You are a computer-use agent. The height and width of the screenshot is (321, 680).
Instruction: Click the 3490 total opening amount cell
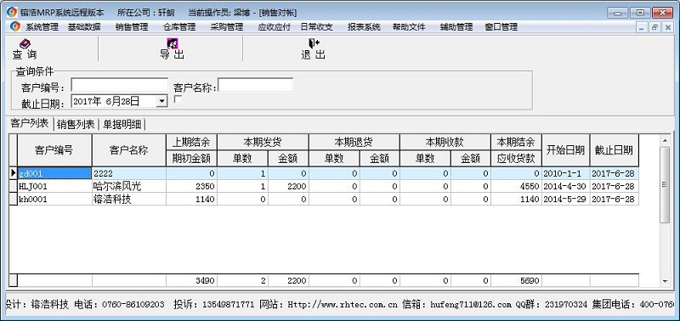pos(191,280)
